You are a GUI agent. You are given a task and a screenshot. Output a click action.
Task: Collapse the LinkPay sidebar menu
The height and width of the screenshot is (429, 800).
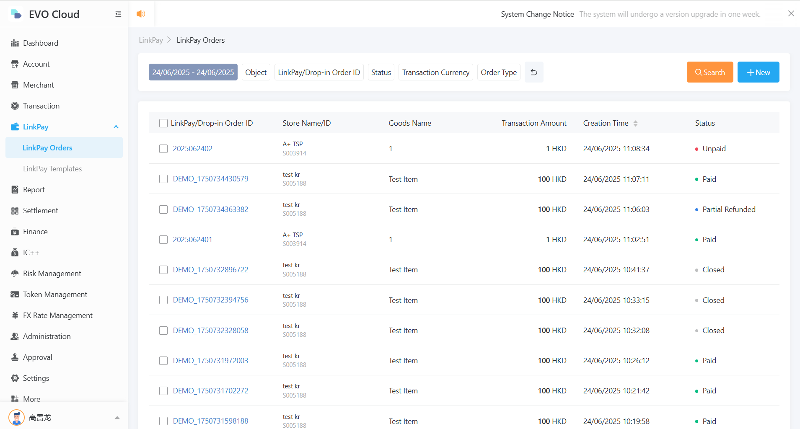tap(116, 127)
